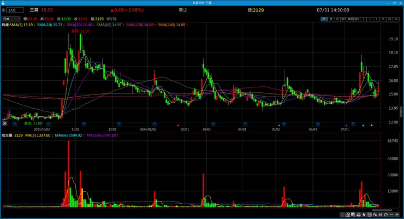This screenshot has width=404, height=219.
Task: Toggle the eye visibility icon in bottom toolbar
Action: (381, 215)
